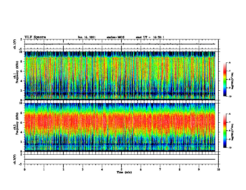The image size is (246, 190).
Task: Click the ch.2 spectrogram color scale bar
Action: [x=225, y=131]
